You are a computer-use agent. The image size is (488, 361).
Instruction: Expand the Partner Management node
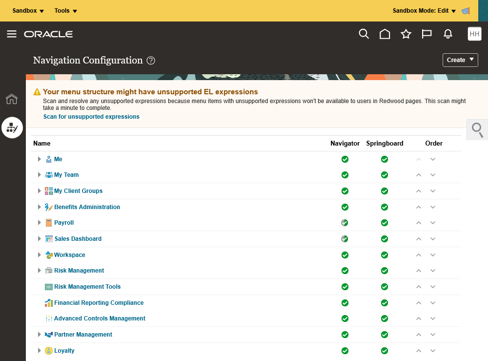click(39, 335)
